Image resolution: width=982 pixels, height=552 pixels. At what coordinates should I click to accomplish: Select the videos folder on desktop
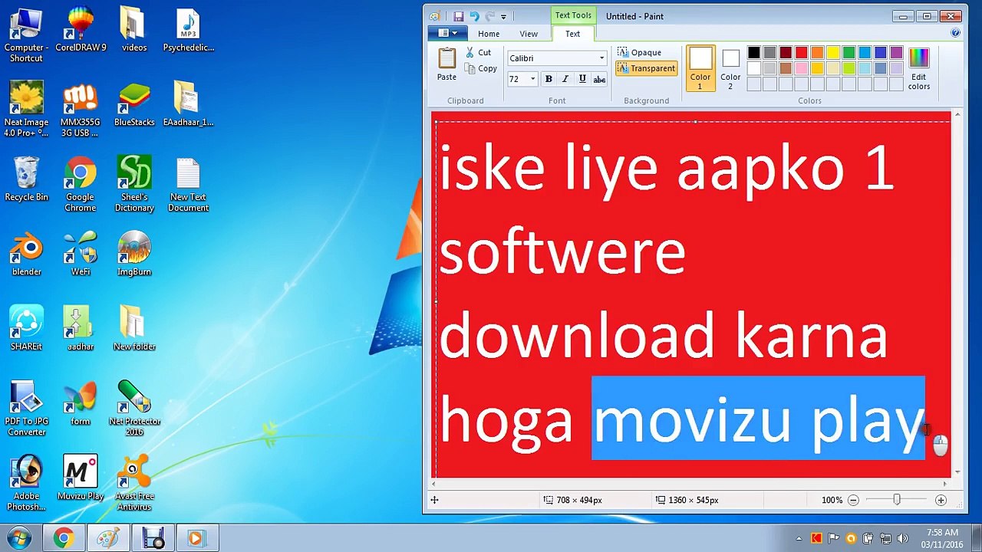pos(134,31)
